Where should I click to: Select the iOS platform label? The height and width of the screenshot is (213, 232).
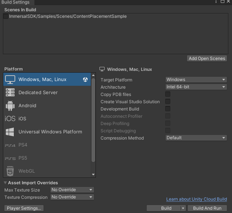tap(23, 118)
